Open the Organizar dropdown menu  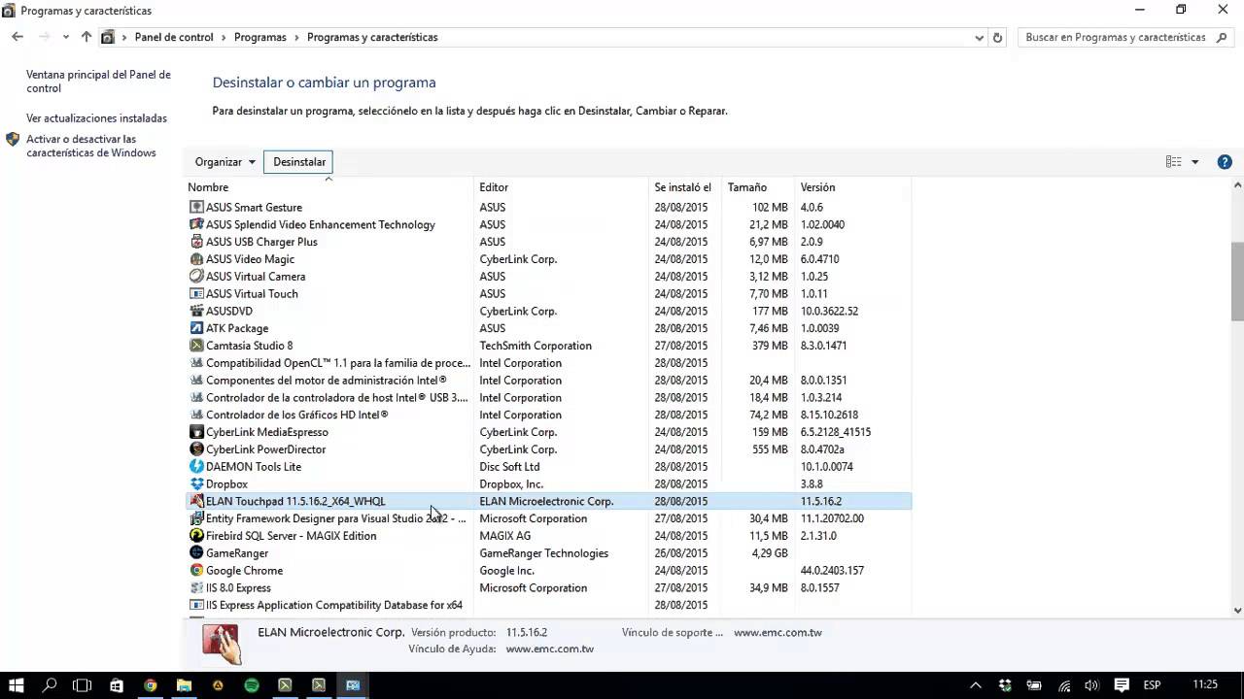(225, 162)
